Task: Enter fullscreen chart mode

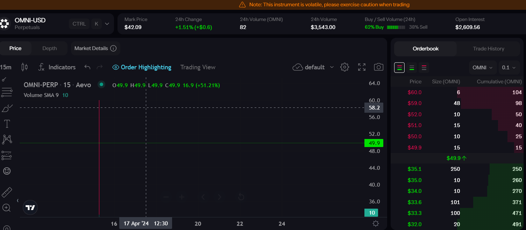Action: (x=362, y=67)
